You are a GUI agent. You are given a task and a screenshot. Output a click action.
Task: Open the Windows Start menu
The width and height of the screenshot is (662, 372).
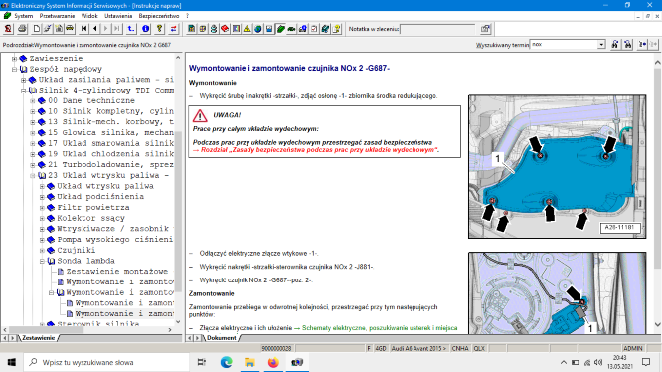[x=12, y=362]
